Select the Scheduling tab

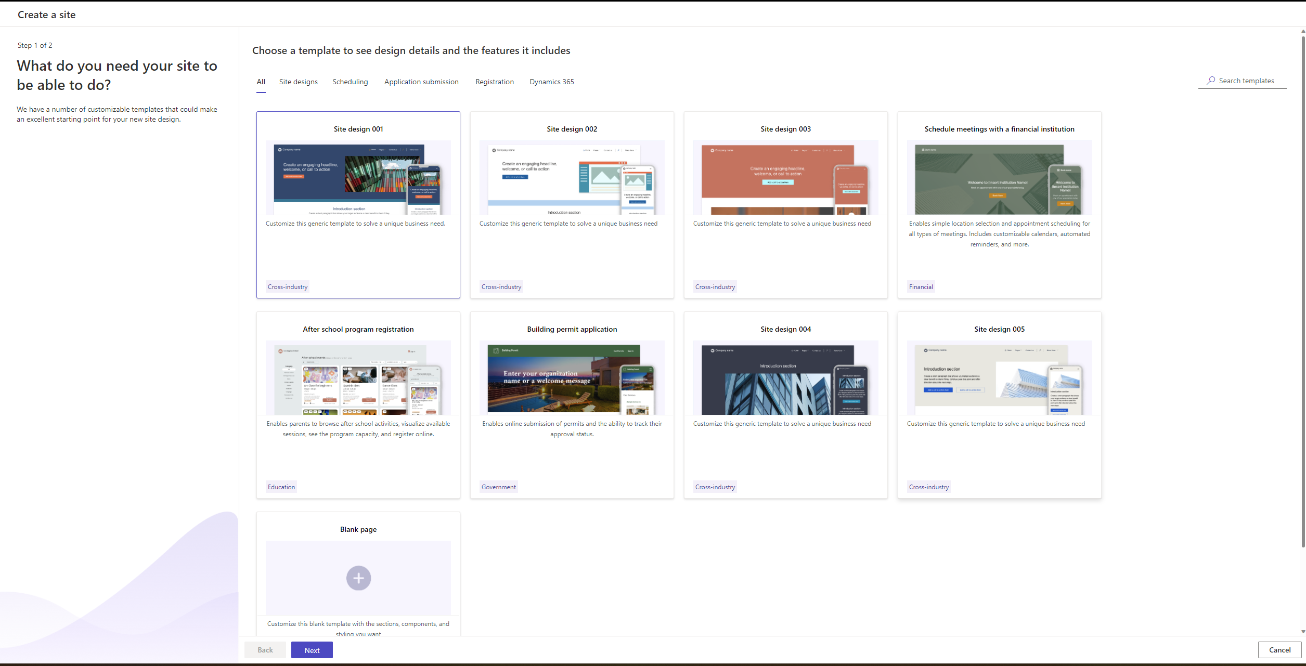pyautogui.click(x=350, y=81)
